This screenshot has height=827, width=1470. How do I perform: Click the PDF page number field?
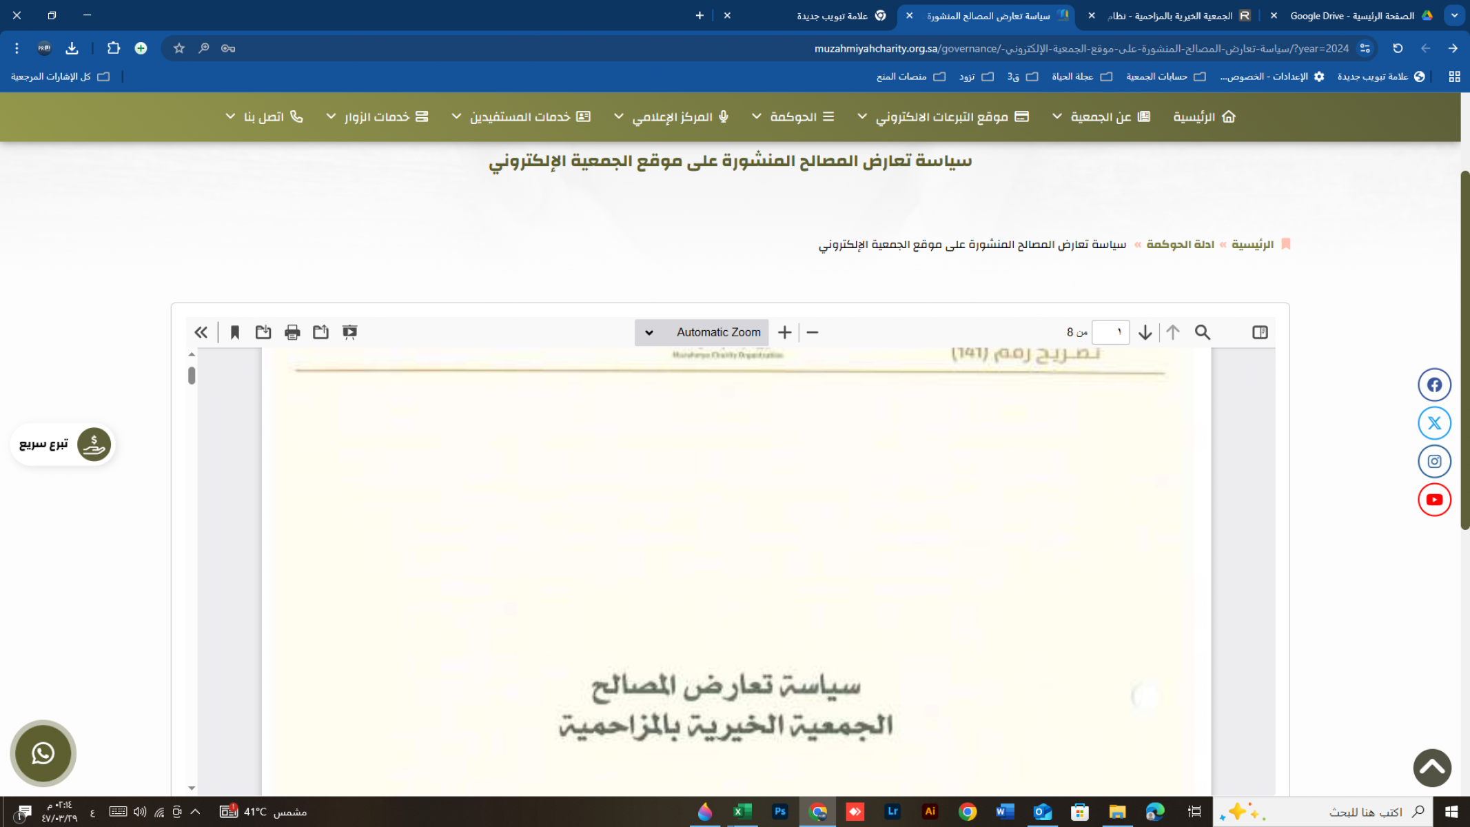1110,332
